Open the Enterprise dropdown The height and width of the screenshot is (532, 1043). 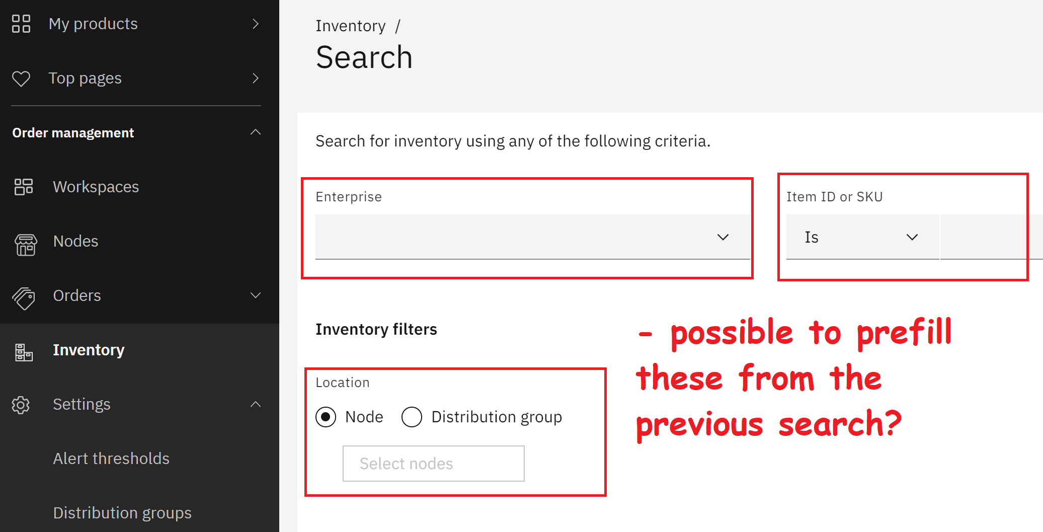532,237
